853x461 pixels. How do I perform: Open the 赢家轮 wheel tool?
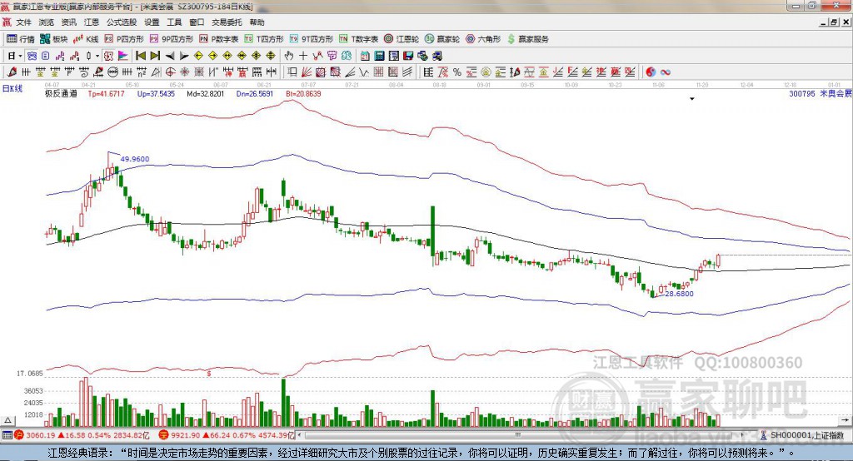tap(442, 39)
